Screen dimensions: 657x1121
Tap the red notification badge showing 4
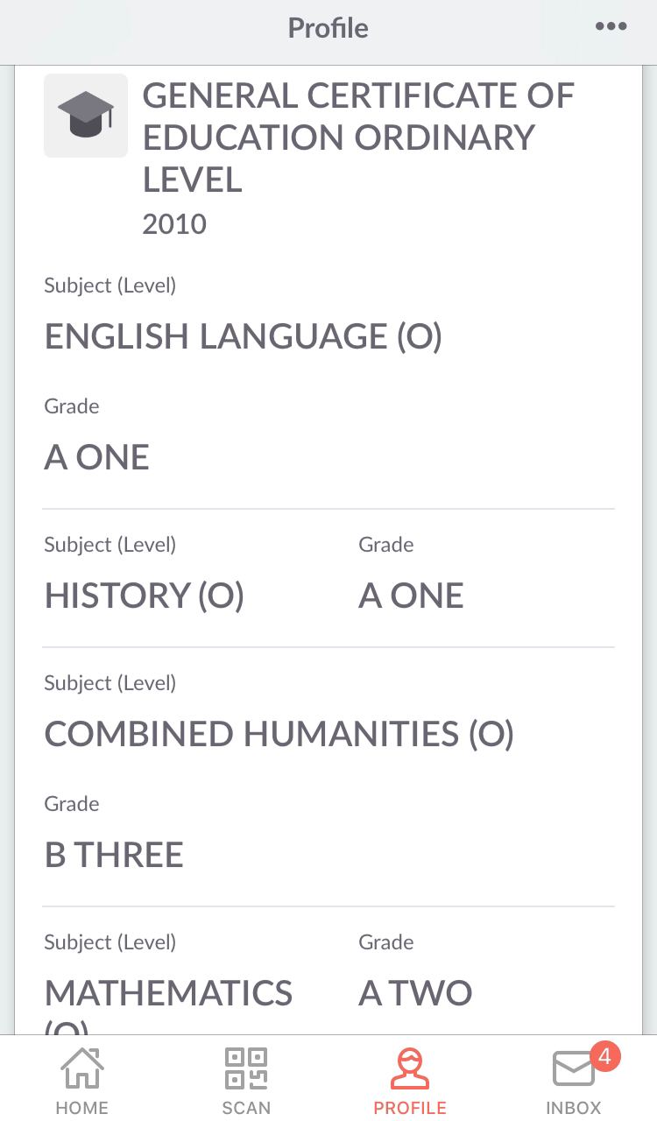(x=604, y=1056)
